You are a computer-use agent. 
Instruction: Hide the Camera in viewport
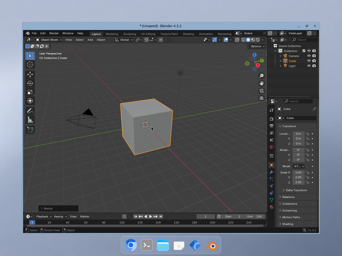click(309, 56)
